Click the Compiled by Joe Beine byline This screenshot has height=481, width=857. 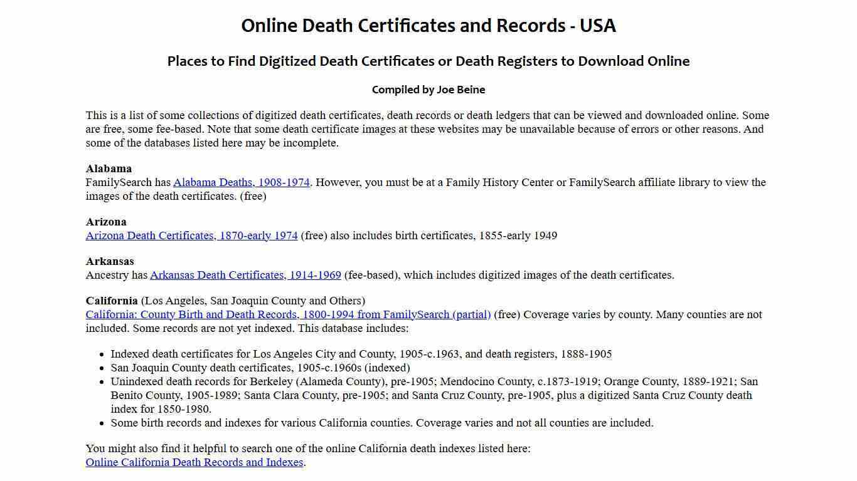tap(428, 90)
